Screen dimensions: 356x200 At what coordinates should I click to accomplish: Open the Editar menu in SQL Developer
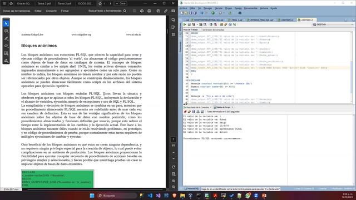click(x=192, y=8)
